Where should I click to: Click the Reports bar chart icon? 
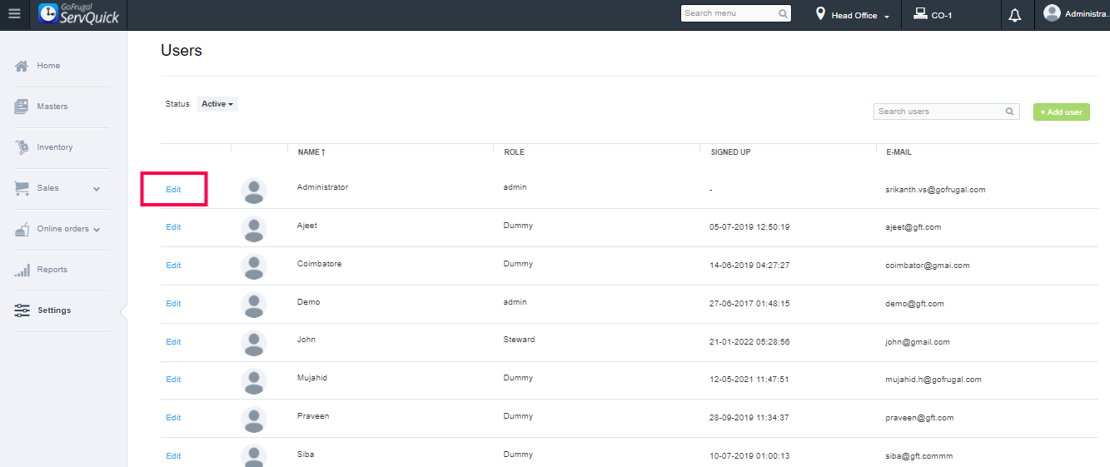click(x=22, y=270)
